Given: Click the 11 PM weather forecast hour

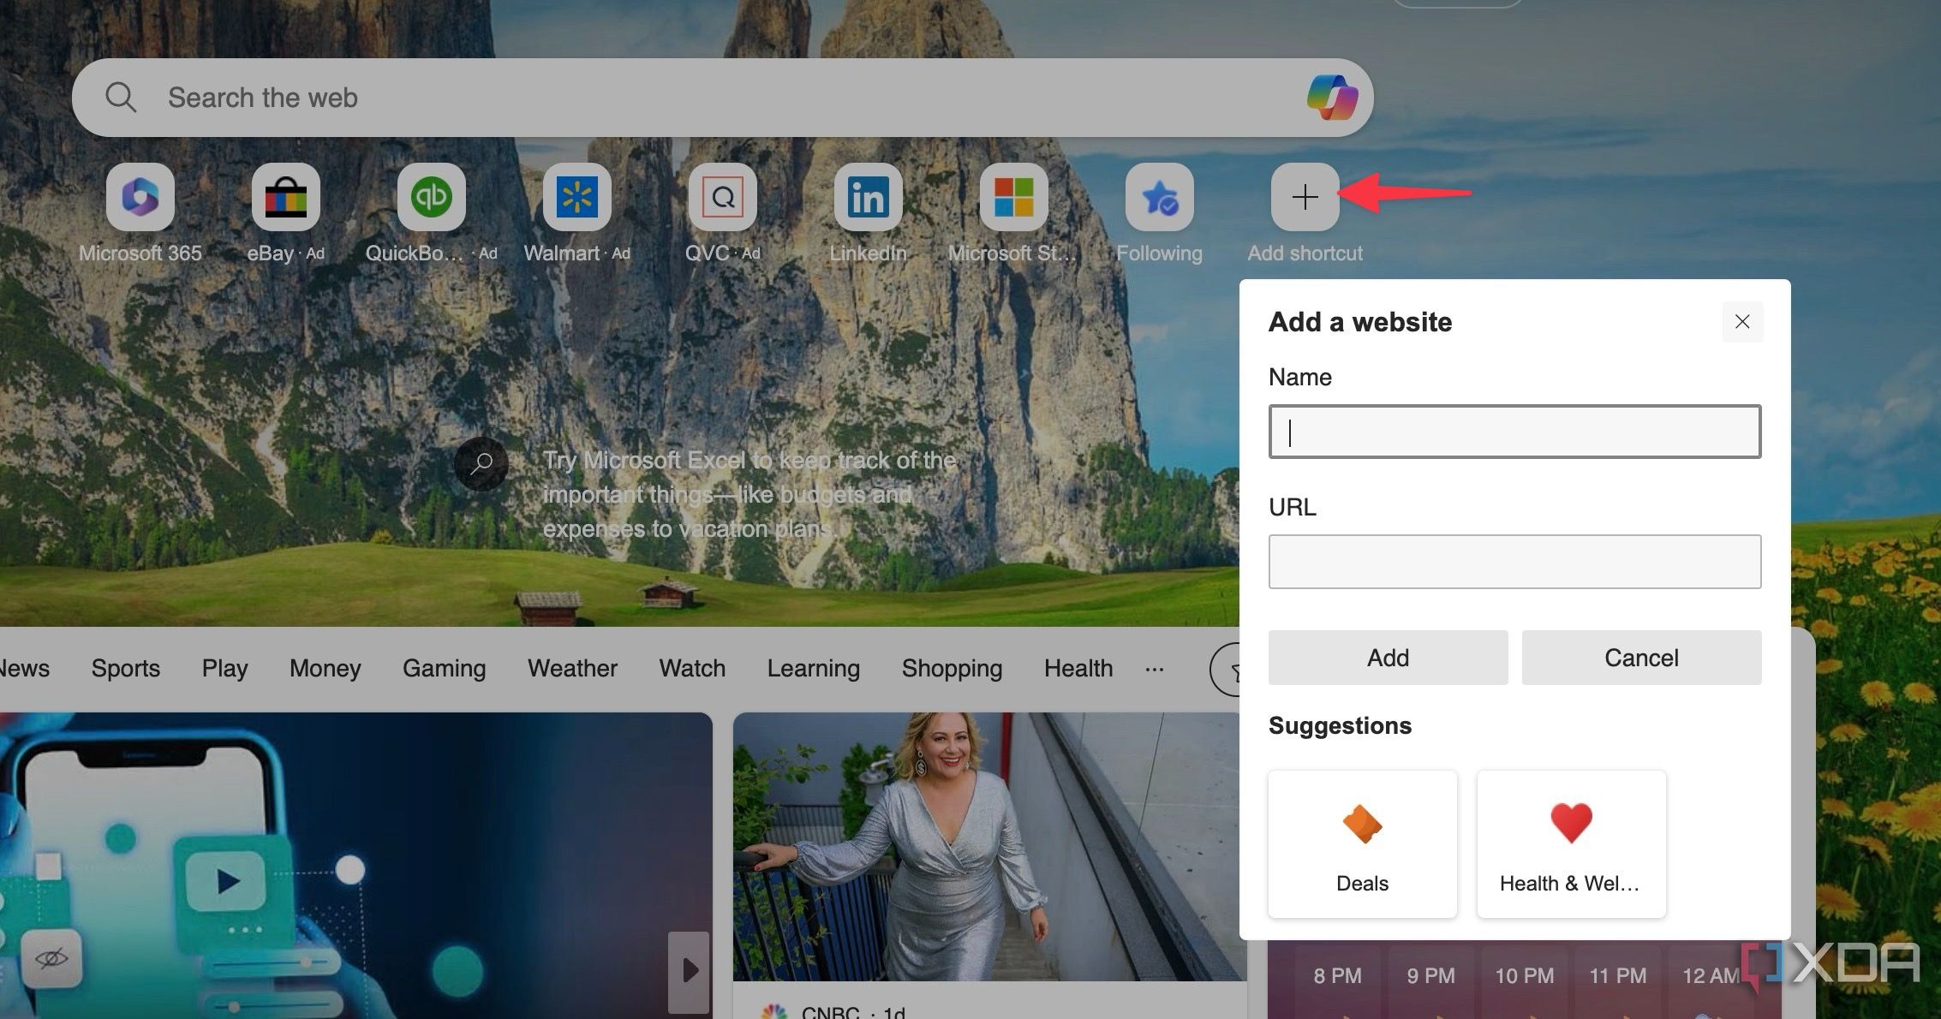Looking at the screenshot, I should [x=1617, y=975].
